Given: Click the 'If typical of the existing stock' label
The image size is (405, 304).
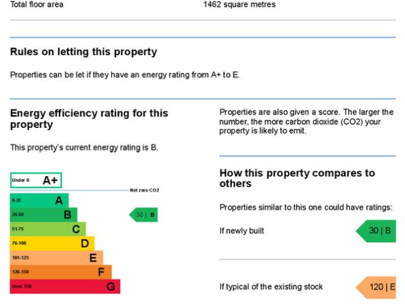Looking at the screenshot, I should (x=271, y=287).
